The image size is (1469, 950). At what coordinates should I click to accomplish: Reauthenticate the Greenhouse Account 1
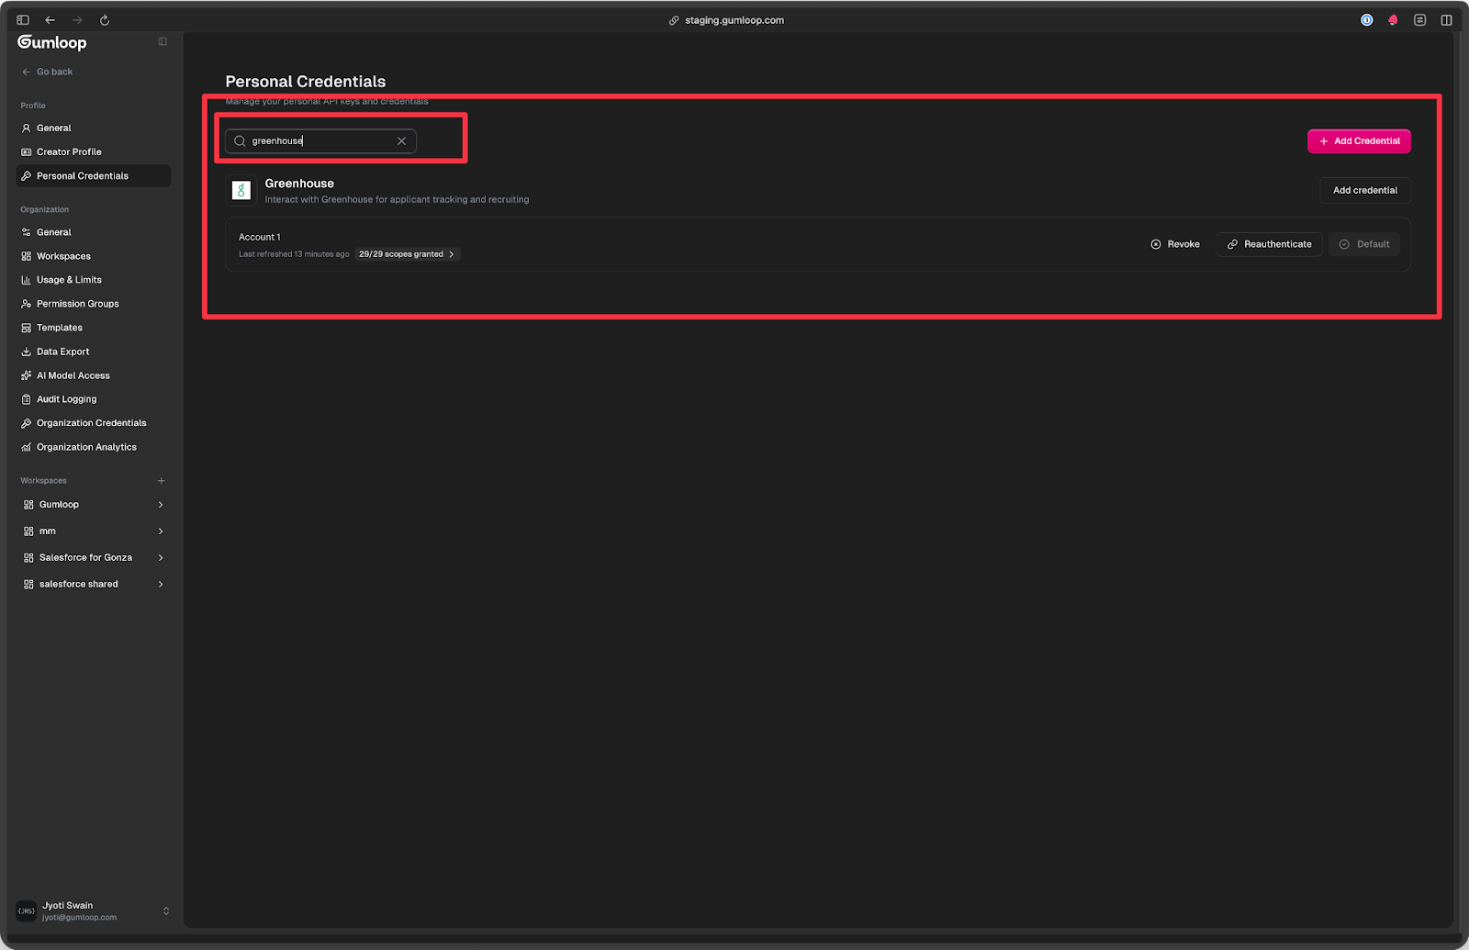[1269, 244]
